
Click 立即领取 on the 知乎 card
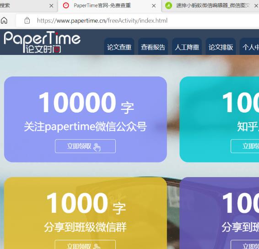pos(245,146)
